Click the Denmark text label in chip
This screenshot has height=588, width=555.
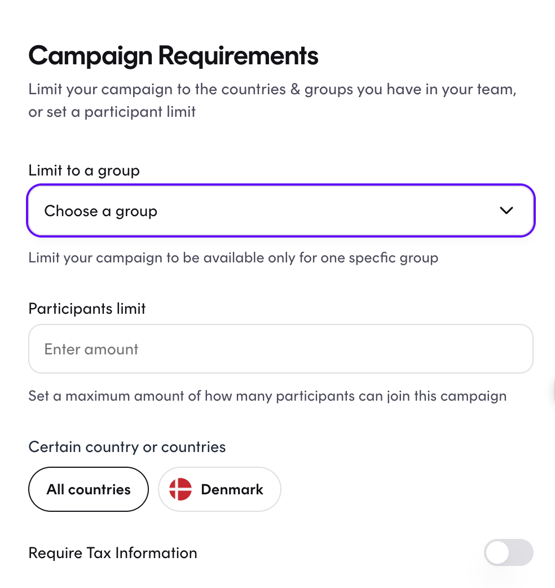tap(232, 489)
